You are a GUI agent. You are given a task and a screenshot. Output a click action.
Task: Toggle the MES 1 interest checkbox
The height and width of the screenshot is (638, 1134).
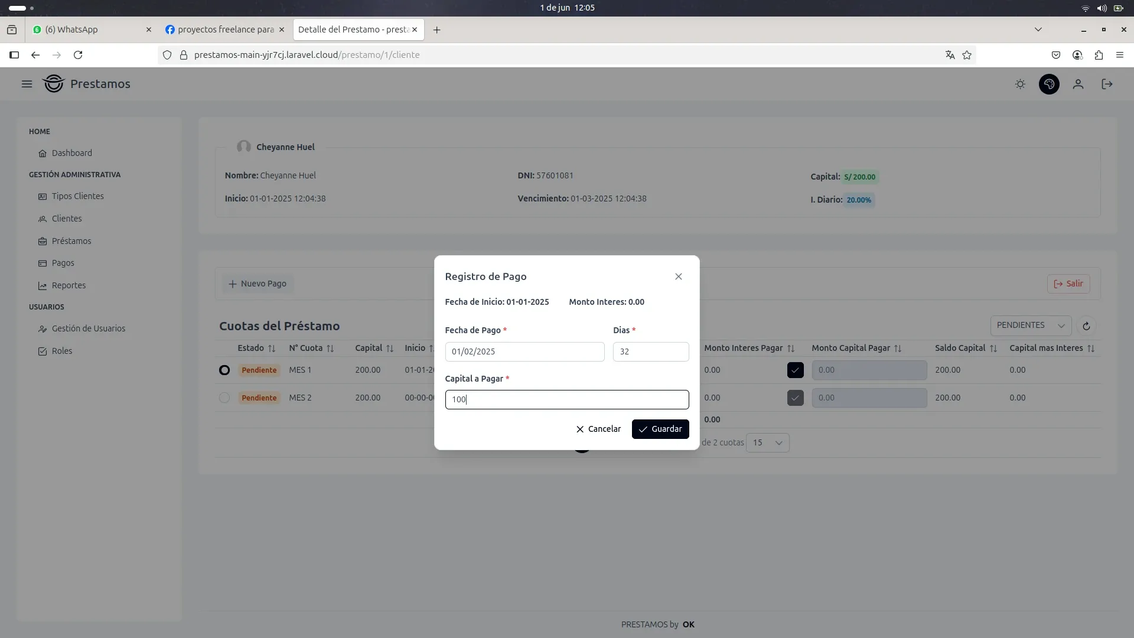click(795, 370)
